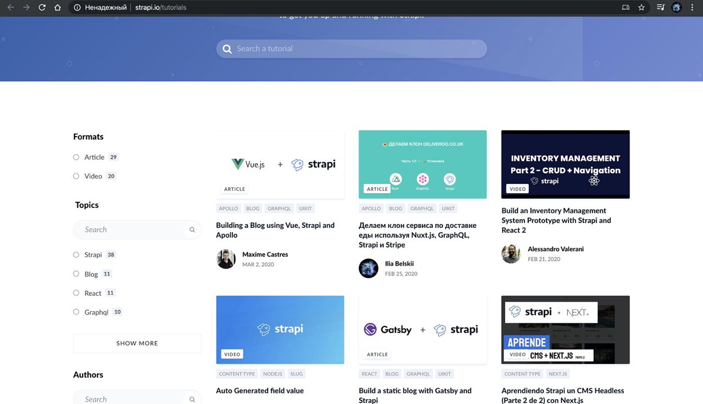Click REACT tag under Gatsby card

(369, 374)
